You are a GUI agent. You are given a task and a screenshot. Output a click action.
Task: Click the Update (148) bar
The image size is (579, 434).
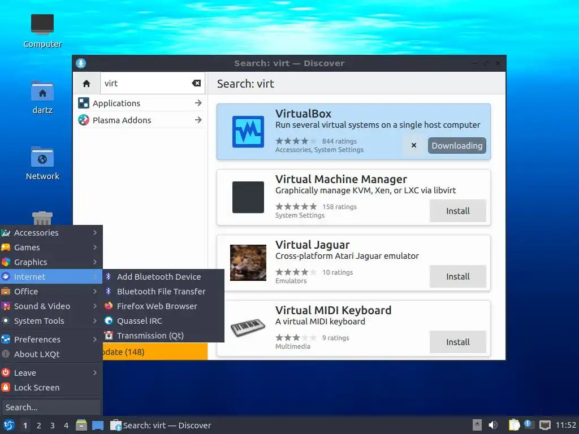coord(155,351)
